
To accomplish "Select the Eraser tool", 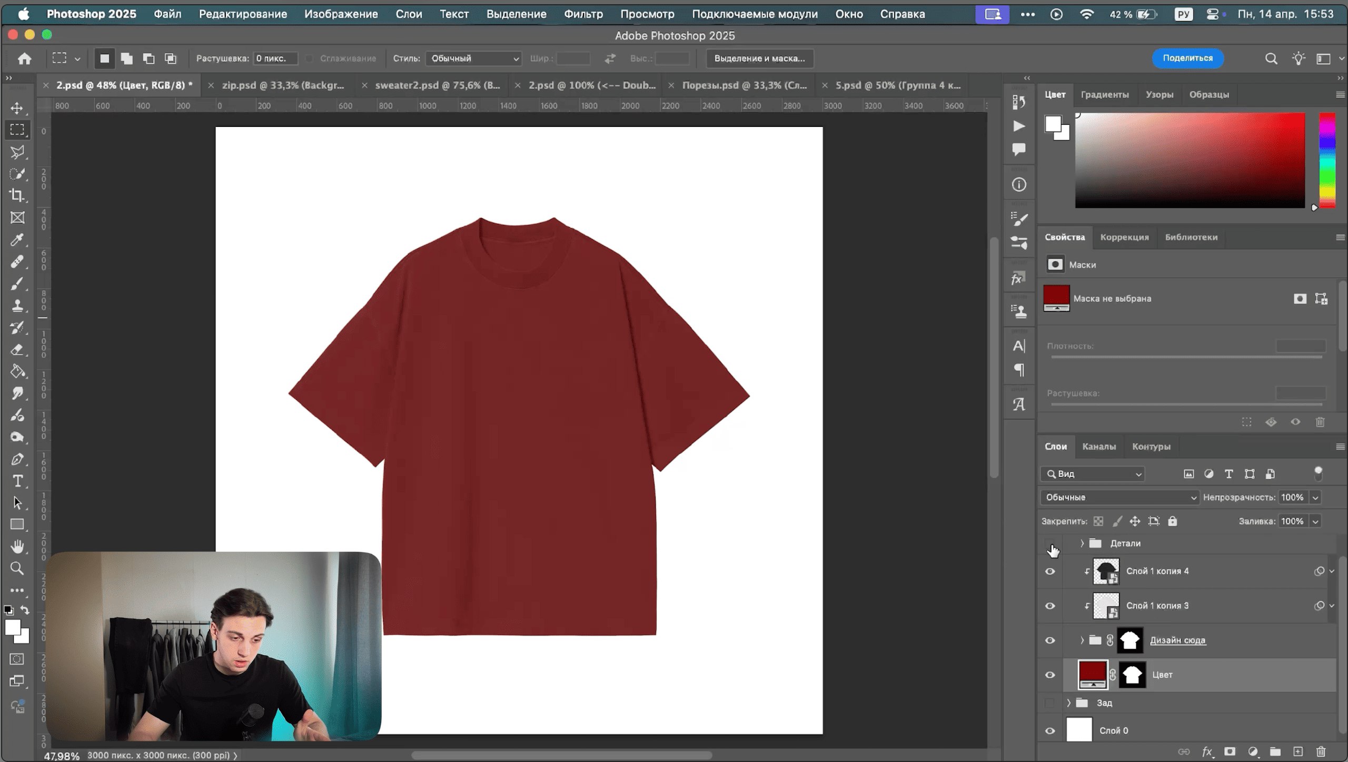I will 17,349.
